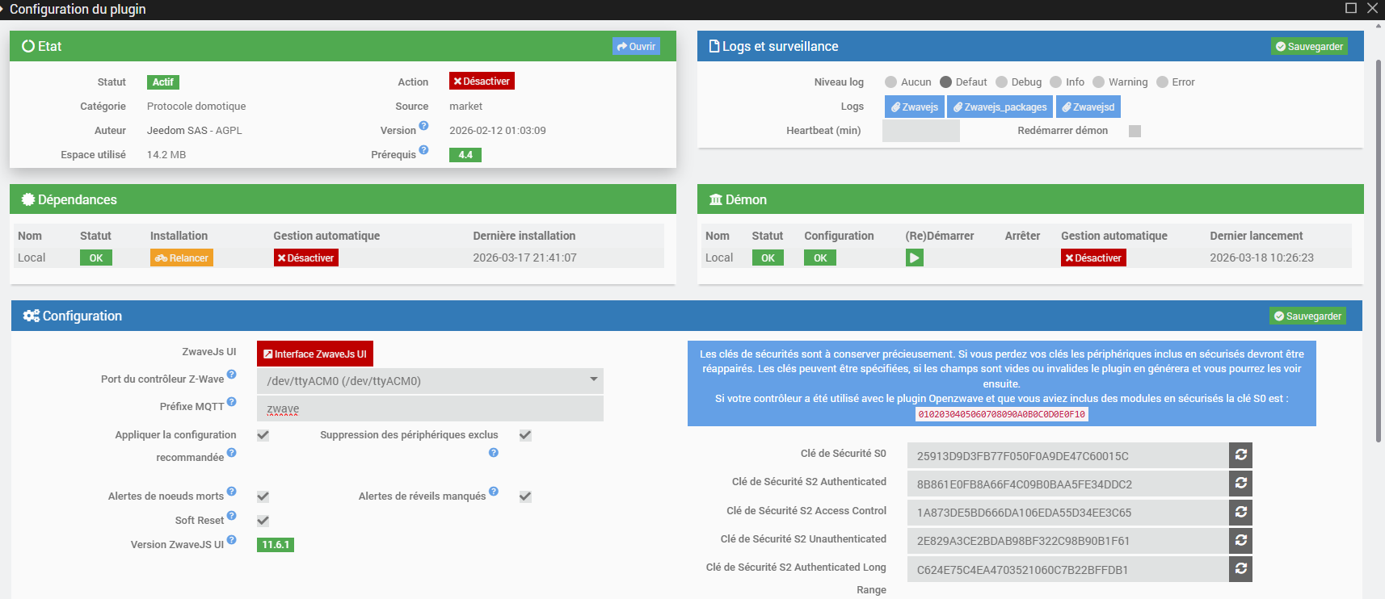Viewport: 1385px width, 599px height.
Task: Toggle the Soft Reset checkbox
Action: tap(263, 521)
